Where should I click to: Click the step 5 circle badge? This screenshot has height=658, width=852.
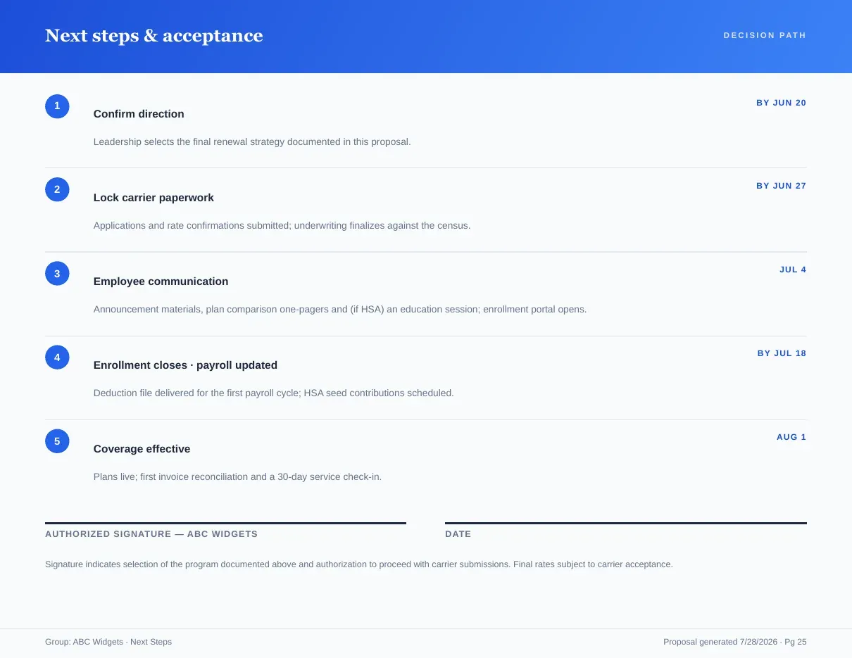pyautogui.click(x=57, y=441)
